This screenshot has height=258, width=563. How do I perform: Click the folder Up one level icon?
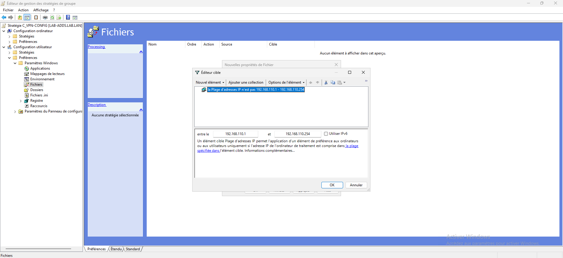(x=20, y=18)
